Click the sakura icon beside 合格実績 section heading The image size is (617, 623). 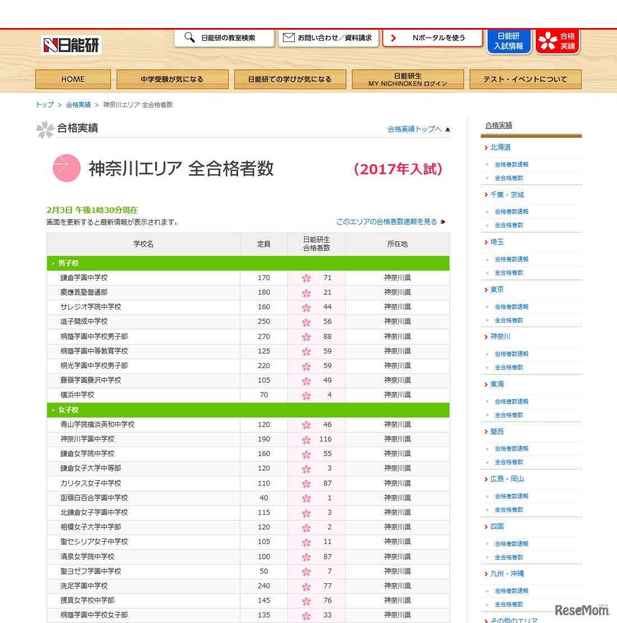click(x=45, y=128)
